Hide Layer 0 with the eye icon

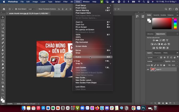(x=148, y=69)
